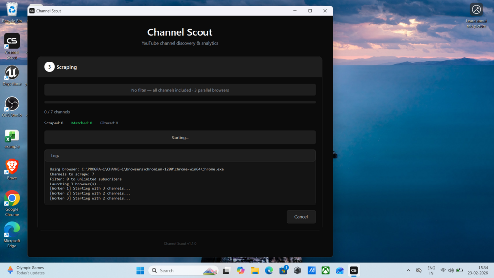Image resolution: width=494 pixels, height=278 pixels.
Task: Click Channel Scout taskbar icon
Action: pyautogui.click(x=354, y=271)
